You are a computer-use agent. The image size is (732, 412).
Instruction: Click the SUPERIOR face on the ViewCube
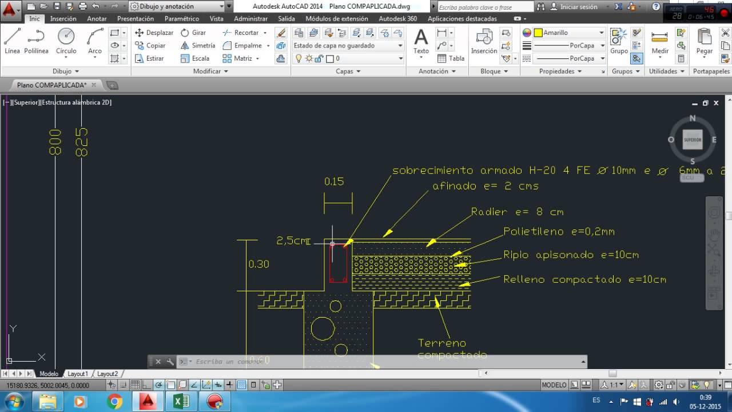(x=693, y=140)
